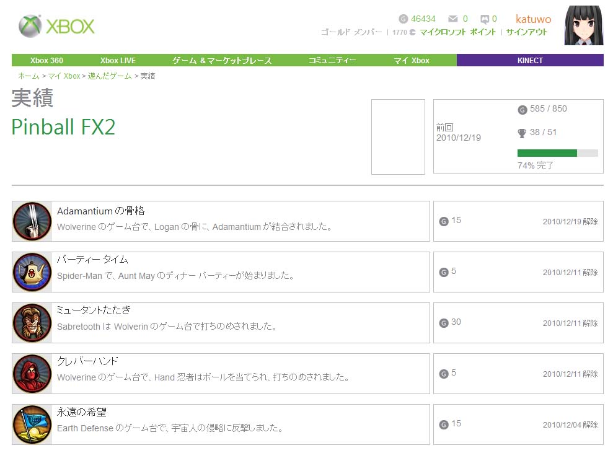
Task: Click the Microsoft Points coin icon
Action: point(412,32)
